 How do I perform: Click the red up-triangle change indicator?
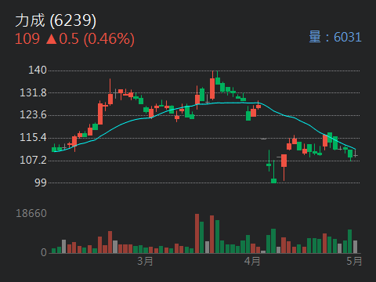(x=51, y=39)
